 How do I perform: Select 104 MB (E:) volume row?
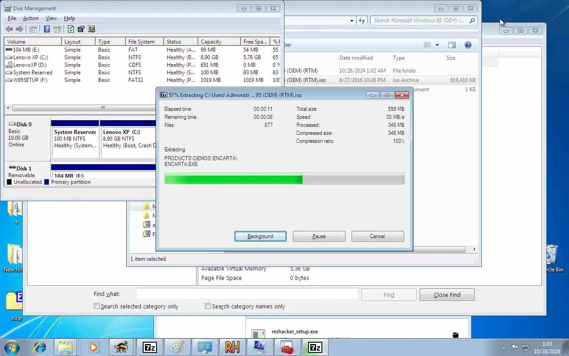click(x=142, y=50)
